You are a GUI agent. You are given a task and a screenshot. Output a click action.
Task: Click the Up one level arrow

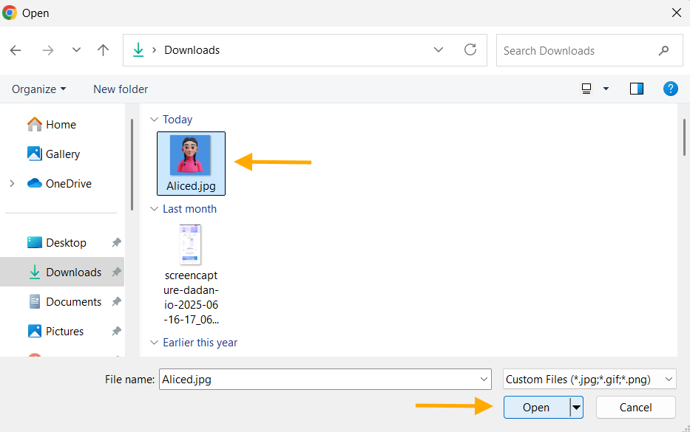[104, 50]
